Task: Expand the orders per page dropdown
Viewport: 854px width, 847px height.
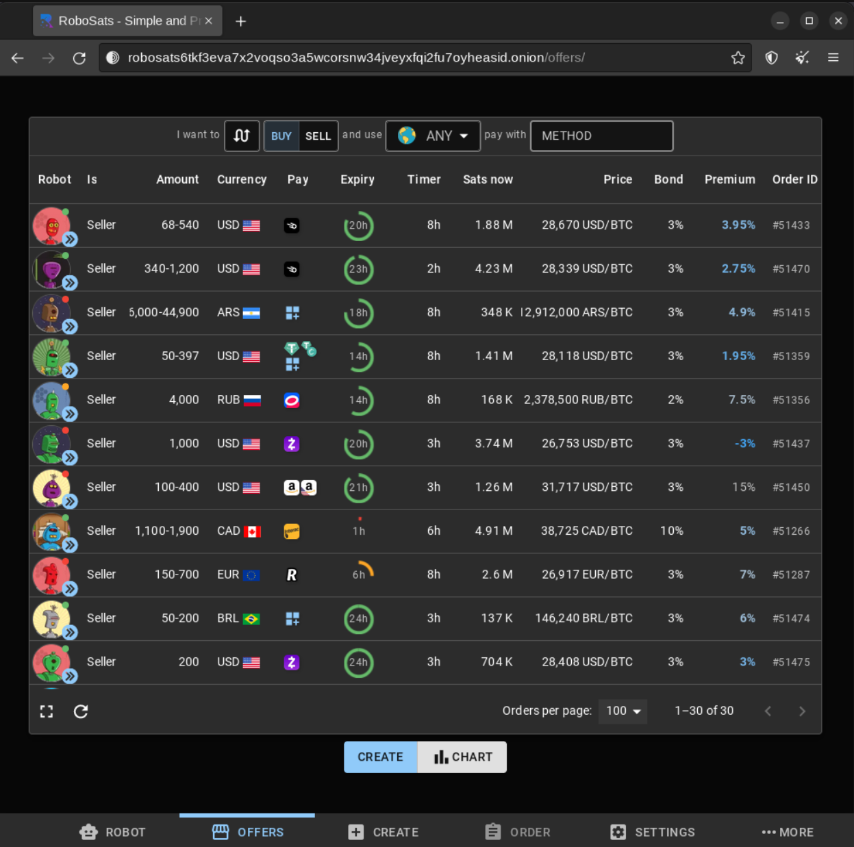Action: pos(623,711)
